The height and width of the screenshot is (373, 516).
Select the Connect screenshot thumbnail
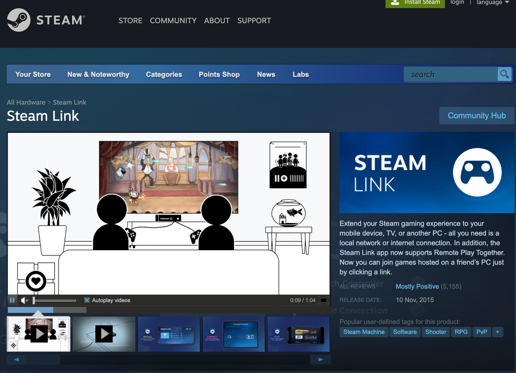pyautogui.click(x=234, y=334)
